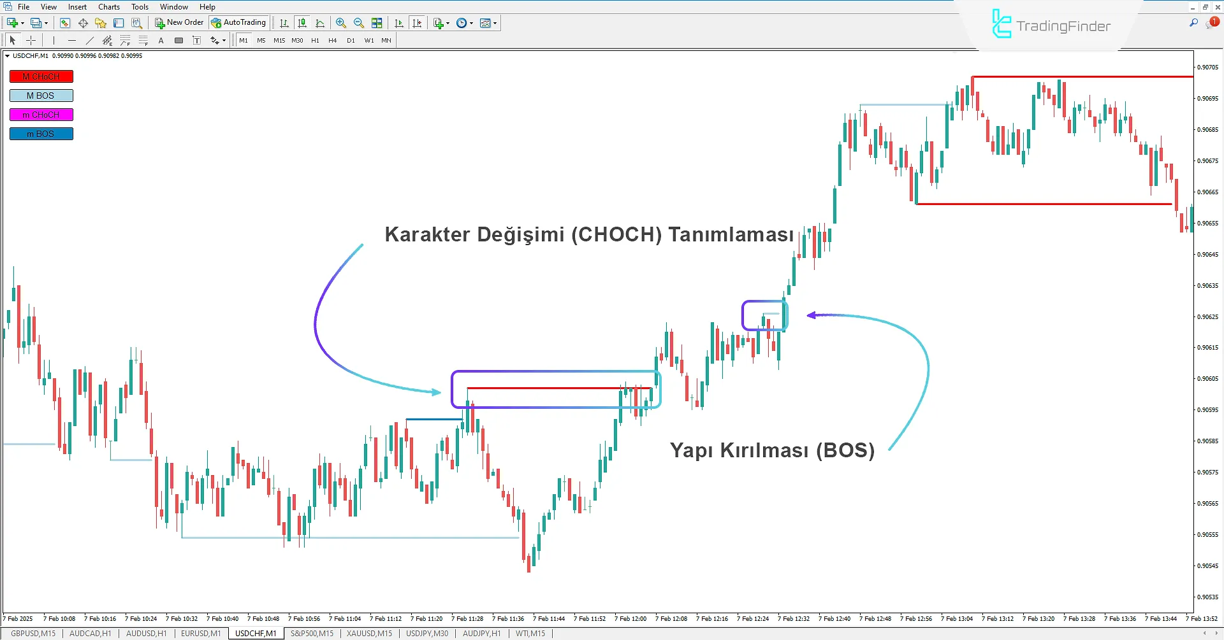Select the trendline drawing tool
This screenshot has width=1224, height=640.
89,40
